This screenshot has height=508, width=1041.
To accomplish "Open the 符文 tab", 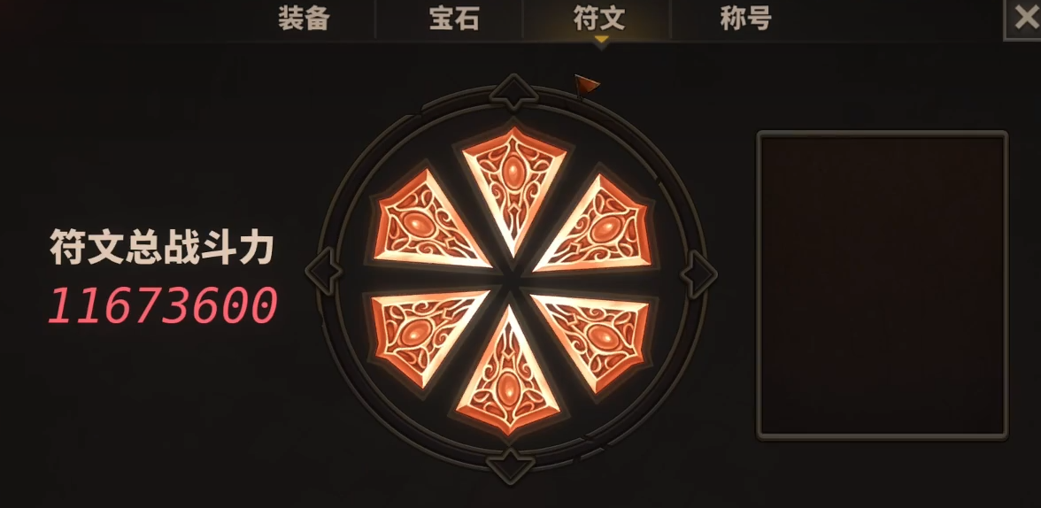I will tap(599, 19).
